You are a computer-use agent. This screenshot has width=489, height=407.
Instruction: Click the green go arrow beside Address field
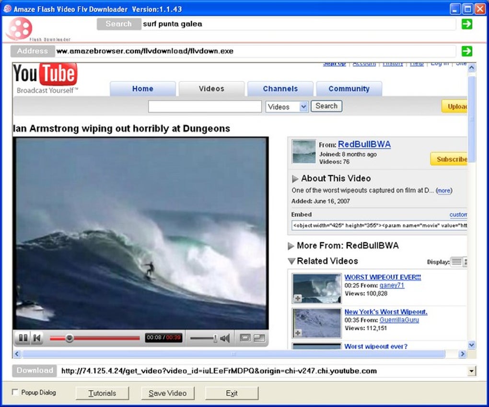click(466, 51)
